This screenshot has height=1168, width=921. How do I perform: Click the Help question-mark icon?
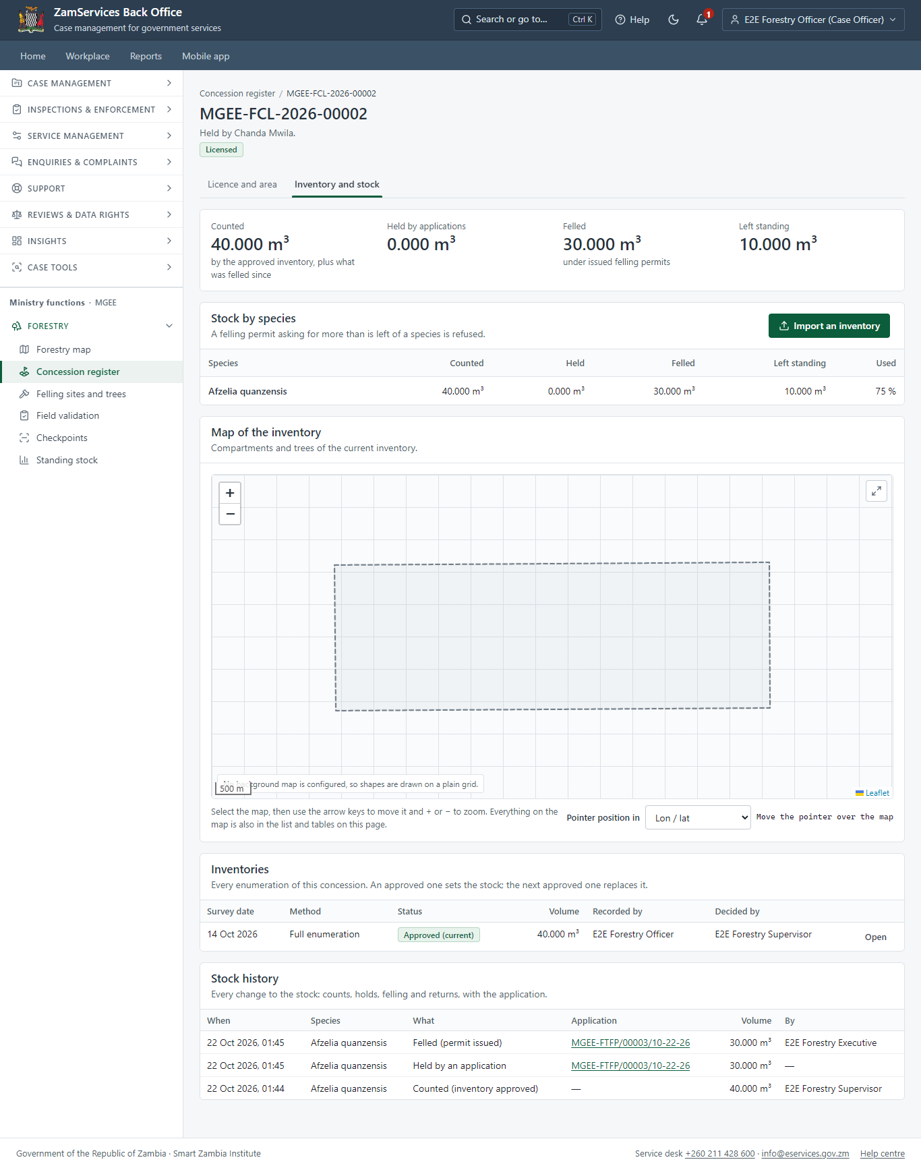[620, 20]
